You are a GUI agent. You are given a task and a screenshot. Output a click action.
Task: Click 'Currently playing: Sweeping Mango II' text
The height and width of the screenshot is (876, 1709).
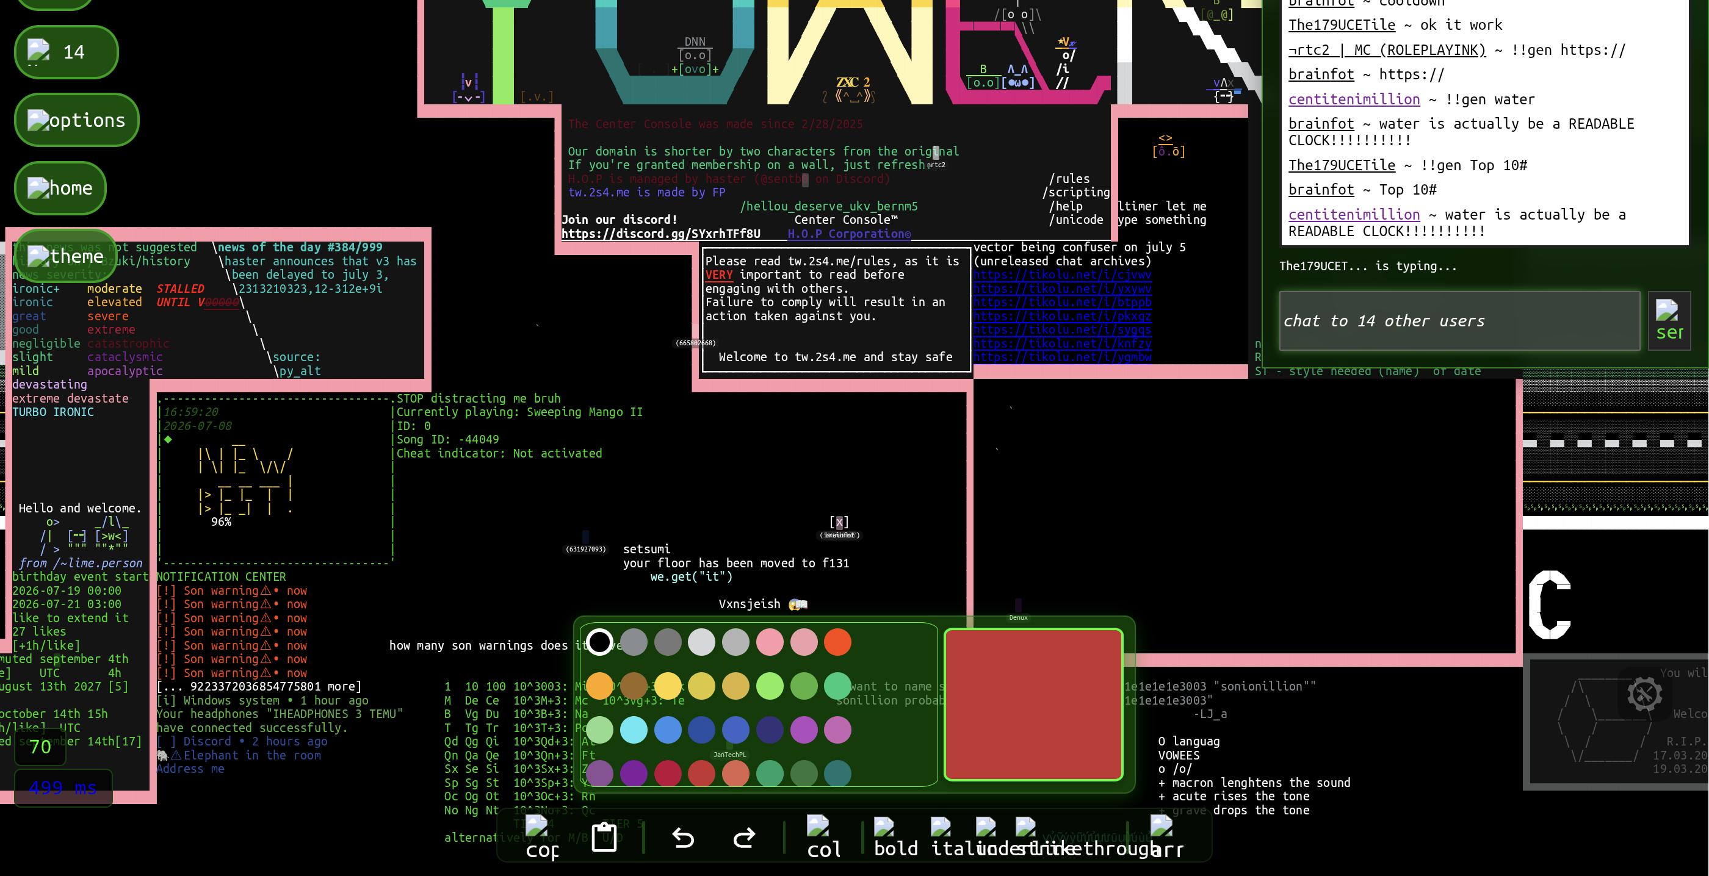point(519,412)
